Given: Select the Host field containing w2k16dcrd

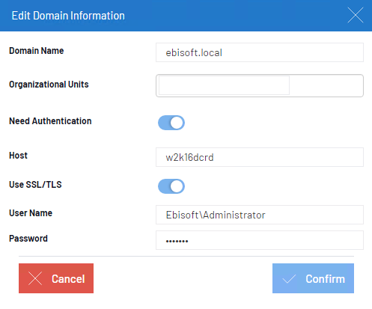Looking at the screenshot, I should pyautogui.click(x=260, y=157).
